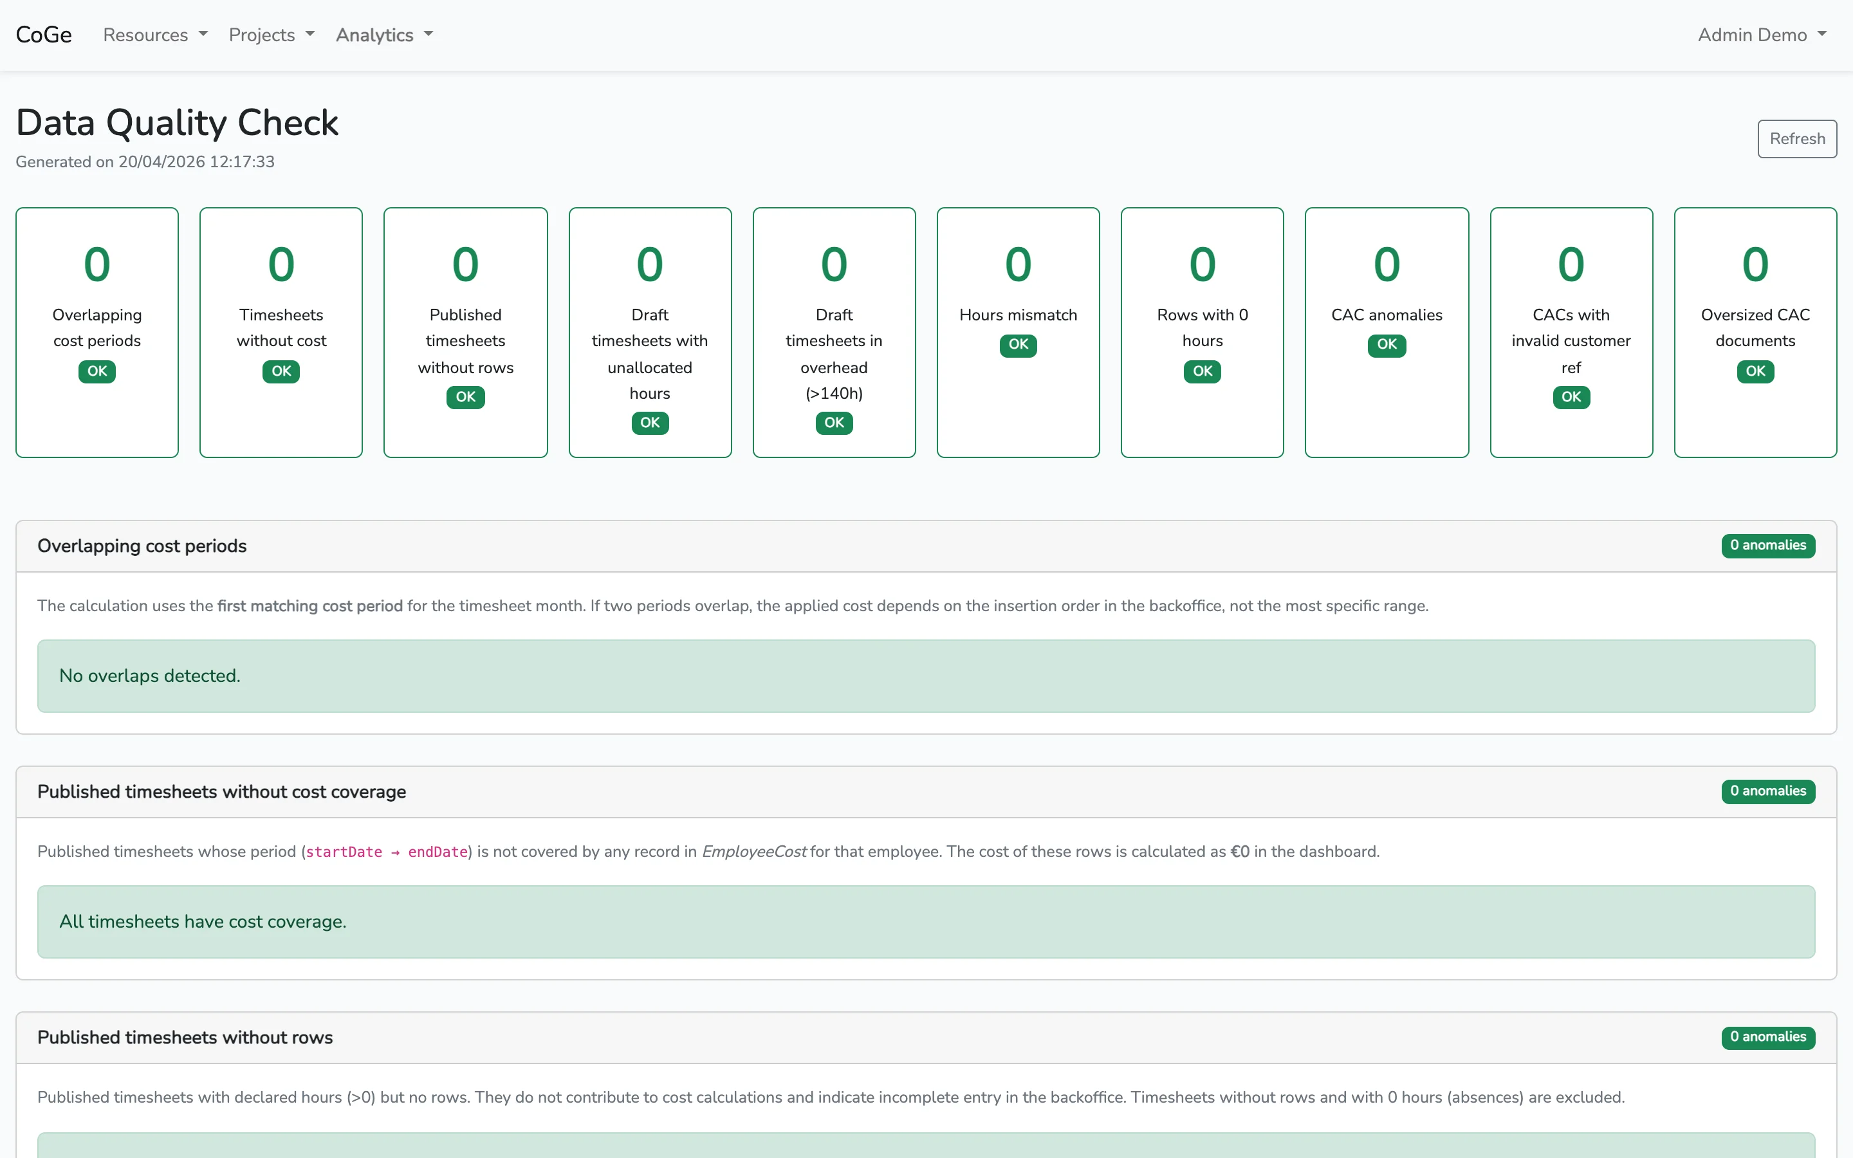
Task: Click the Published timesheets without rows section header
Action: [926, 1038]
